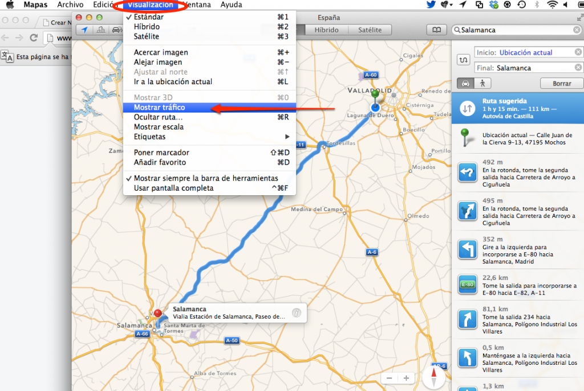Click the blue current location dot

point(375,108)
